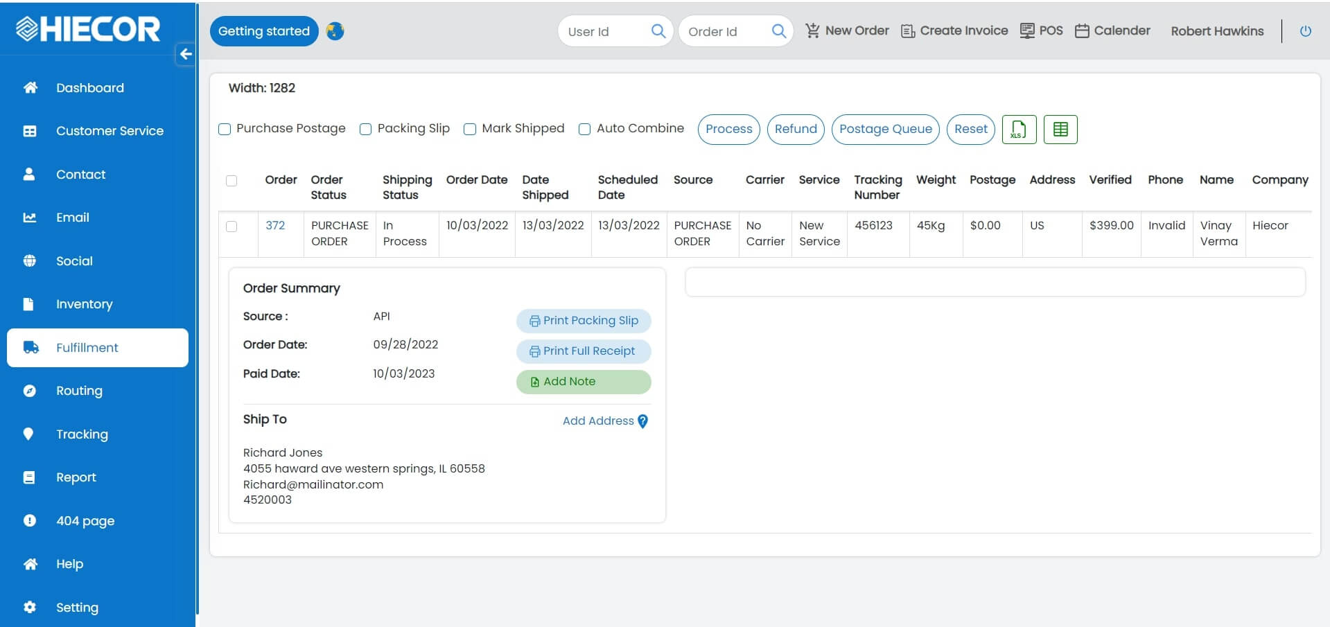Screen dimensions: 1330x627
Task: Focus the Order Id search field
Action: click(724, 32)
